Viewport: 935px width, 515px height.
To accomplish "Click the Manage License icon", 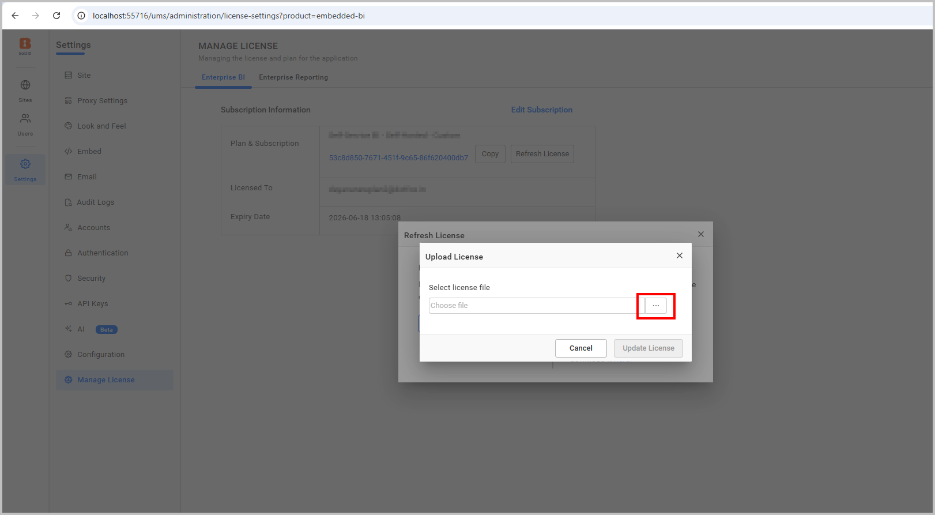I will (69, 379).
